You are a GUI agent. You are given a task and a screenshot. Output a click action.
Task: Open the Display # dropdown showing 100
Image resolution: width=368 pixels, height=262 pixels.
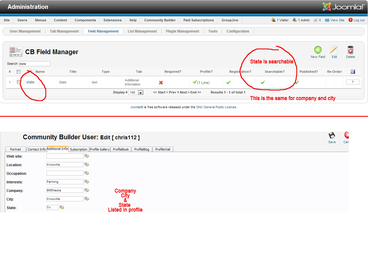tap(136, 93)
